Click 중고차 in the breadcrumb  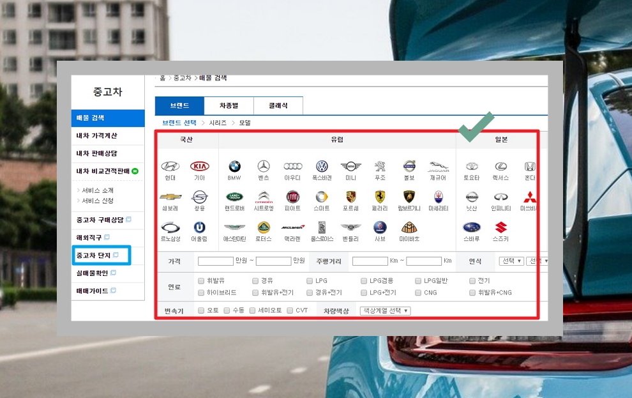coord(182,78)
